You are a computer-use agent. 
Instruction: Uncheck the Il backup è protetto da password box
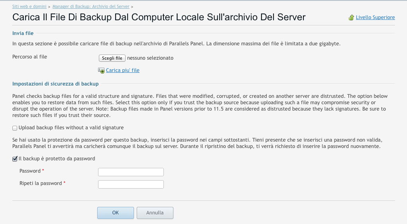click(15, 159)
